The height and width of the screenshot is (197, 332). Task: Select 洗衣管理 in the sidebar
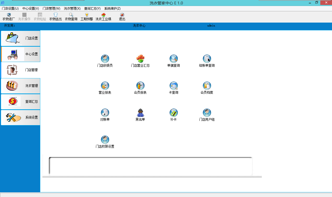point(21,86)
